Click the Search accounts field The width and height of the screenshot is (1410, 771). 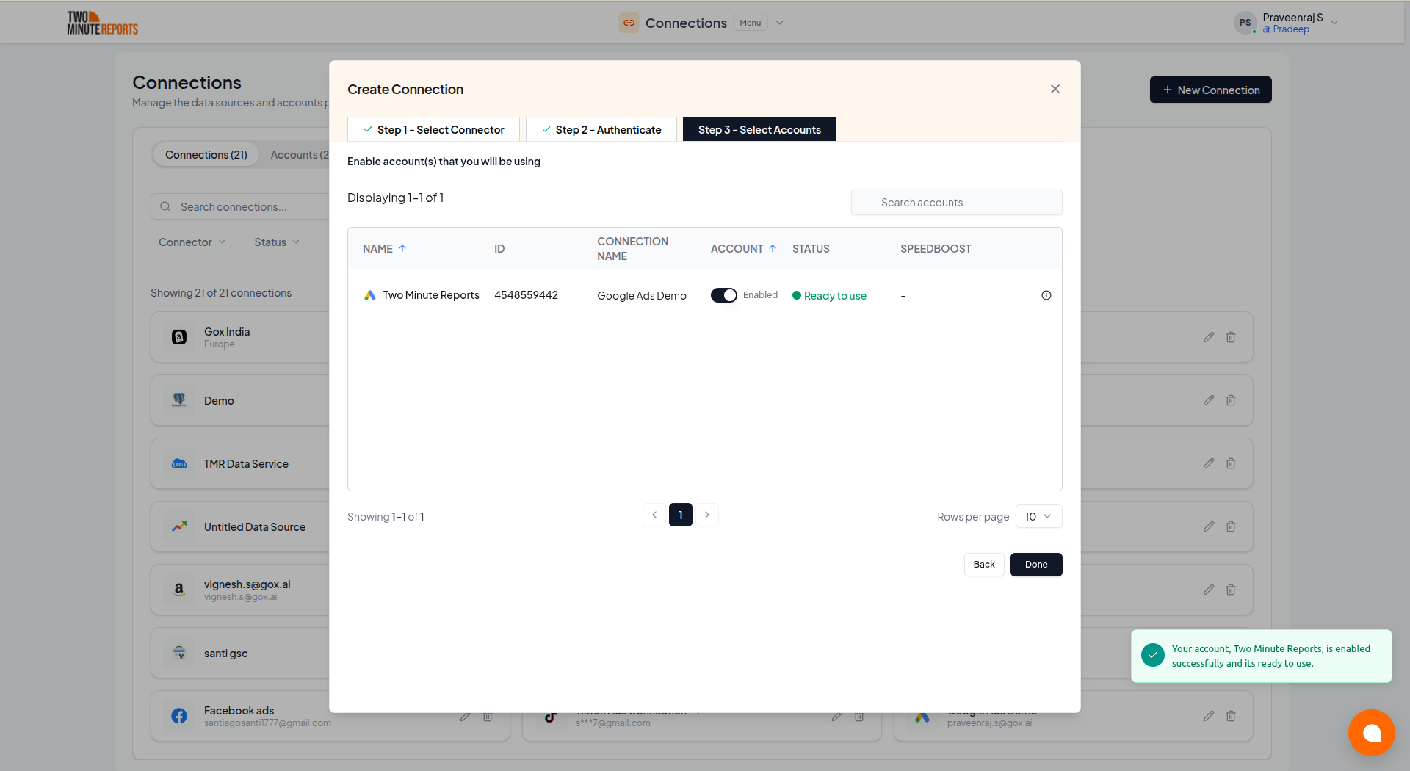click(956, 203)
